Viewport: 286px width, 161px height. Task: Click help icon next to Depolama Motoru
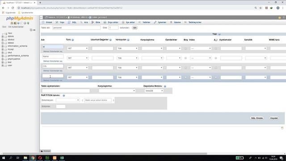(x=165, y=86)
